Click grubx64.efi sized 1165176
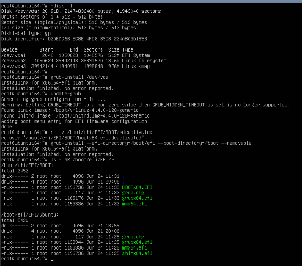302x266 pixels. (x=137, y=198)
